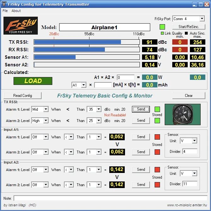Click the FrSky logo image

(x=20, y=25)
